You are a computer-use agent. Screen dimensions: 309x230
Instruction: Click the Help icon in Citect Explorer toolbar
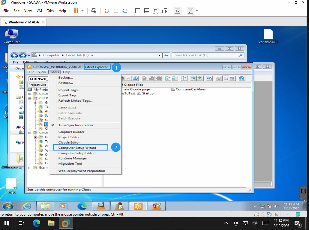241,78
